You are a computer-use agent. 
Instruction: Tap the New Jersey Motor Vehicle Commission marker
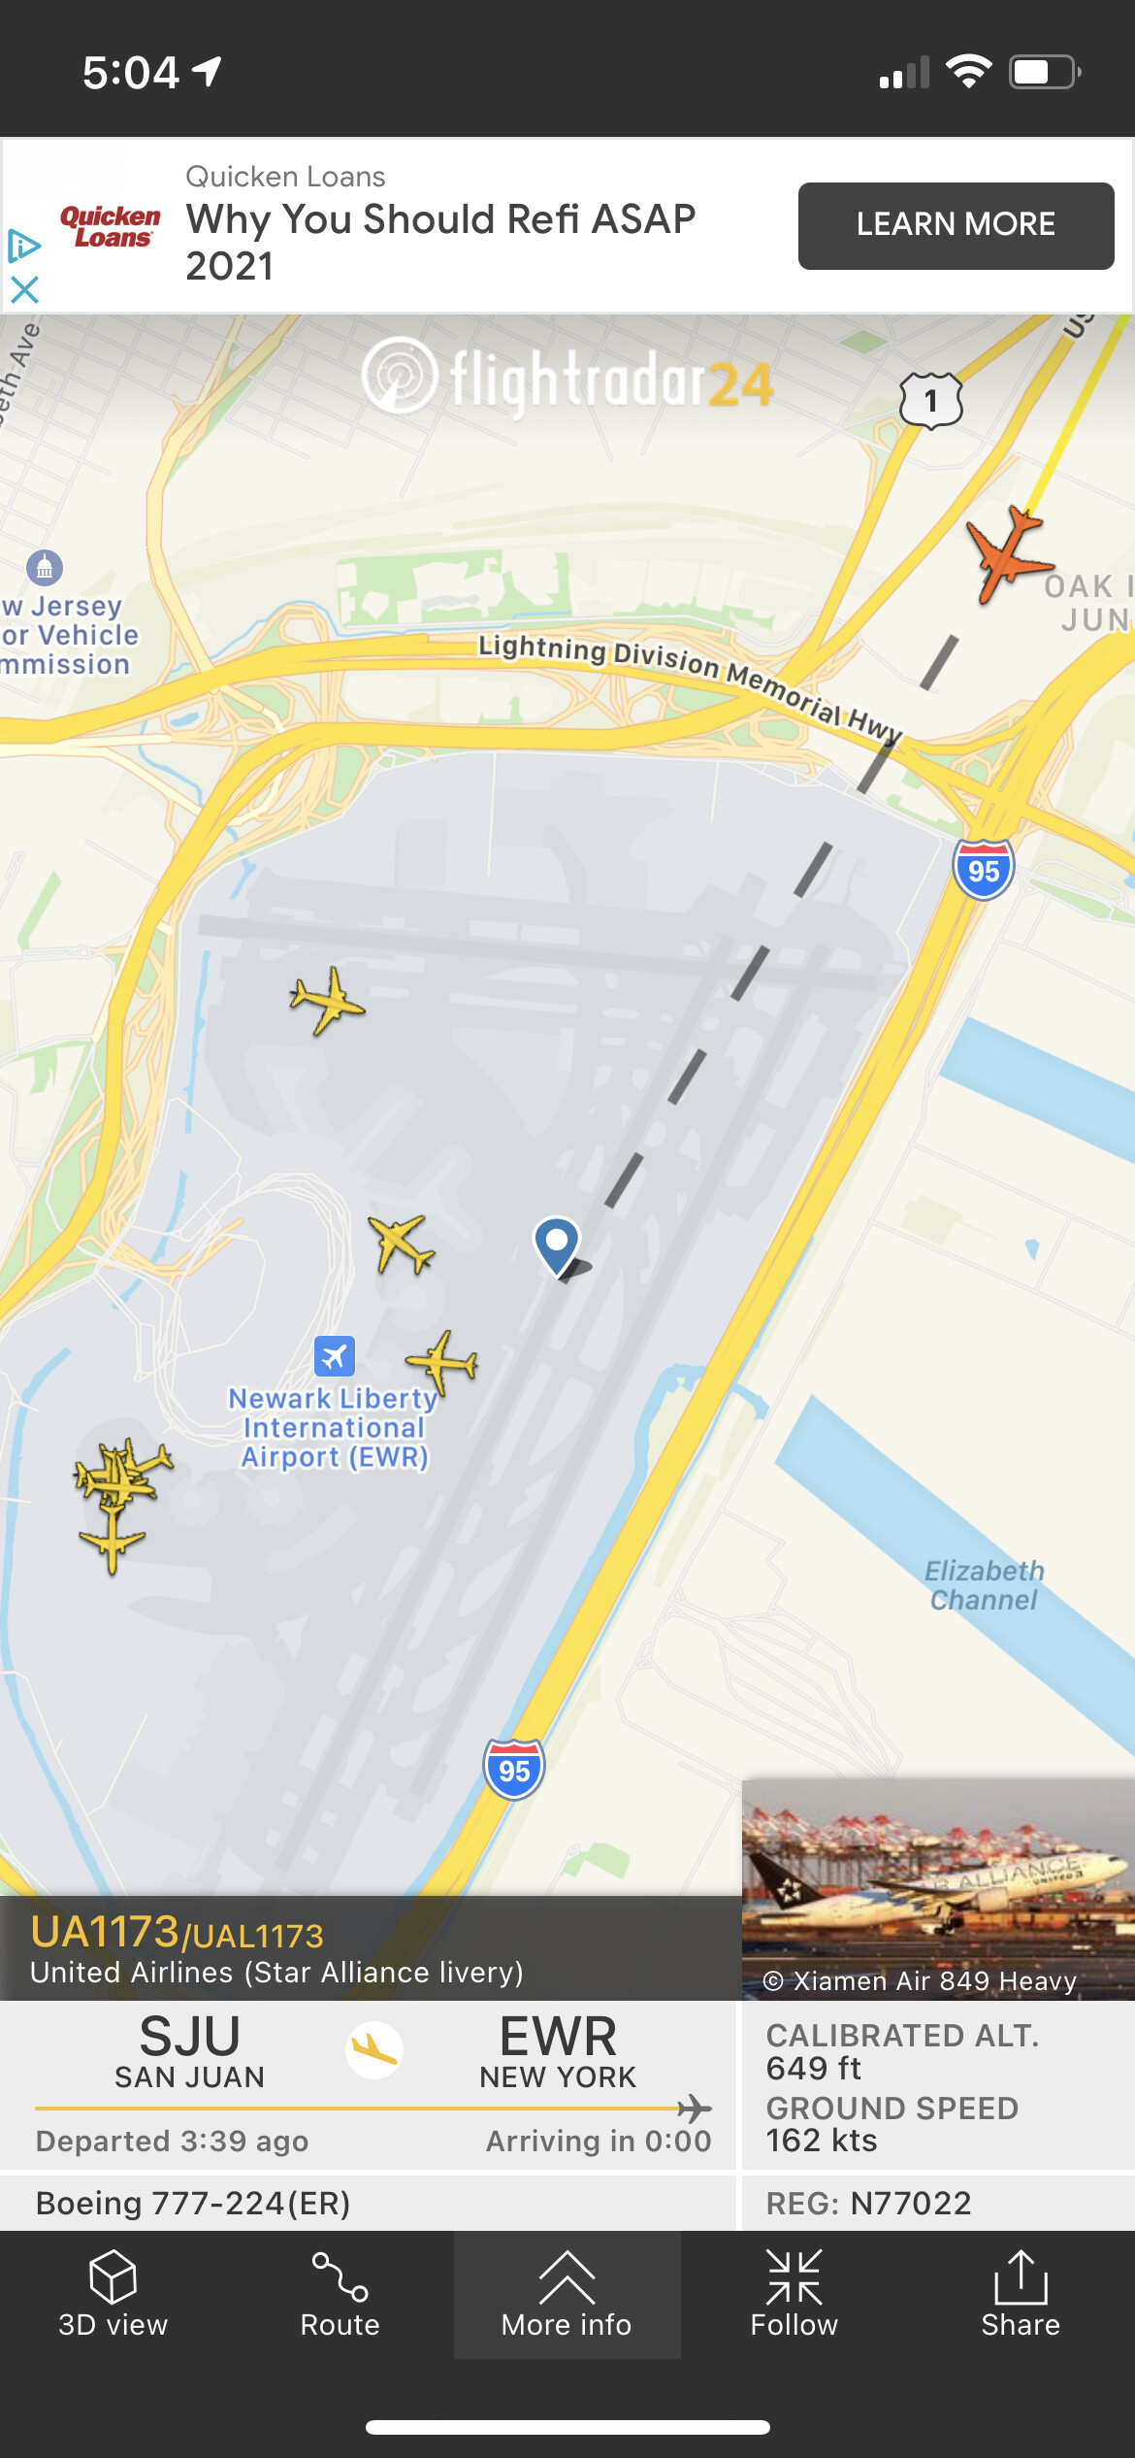click(x=45, y=567)
